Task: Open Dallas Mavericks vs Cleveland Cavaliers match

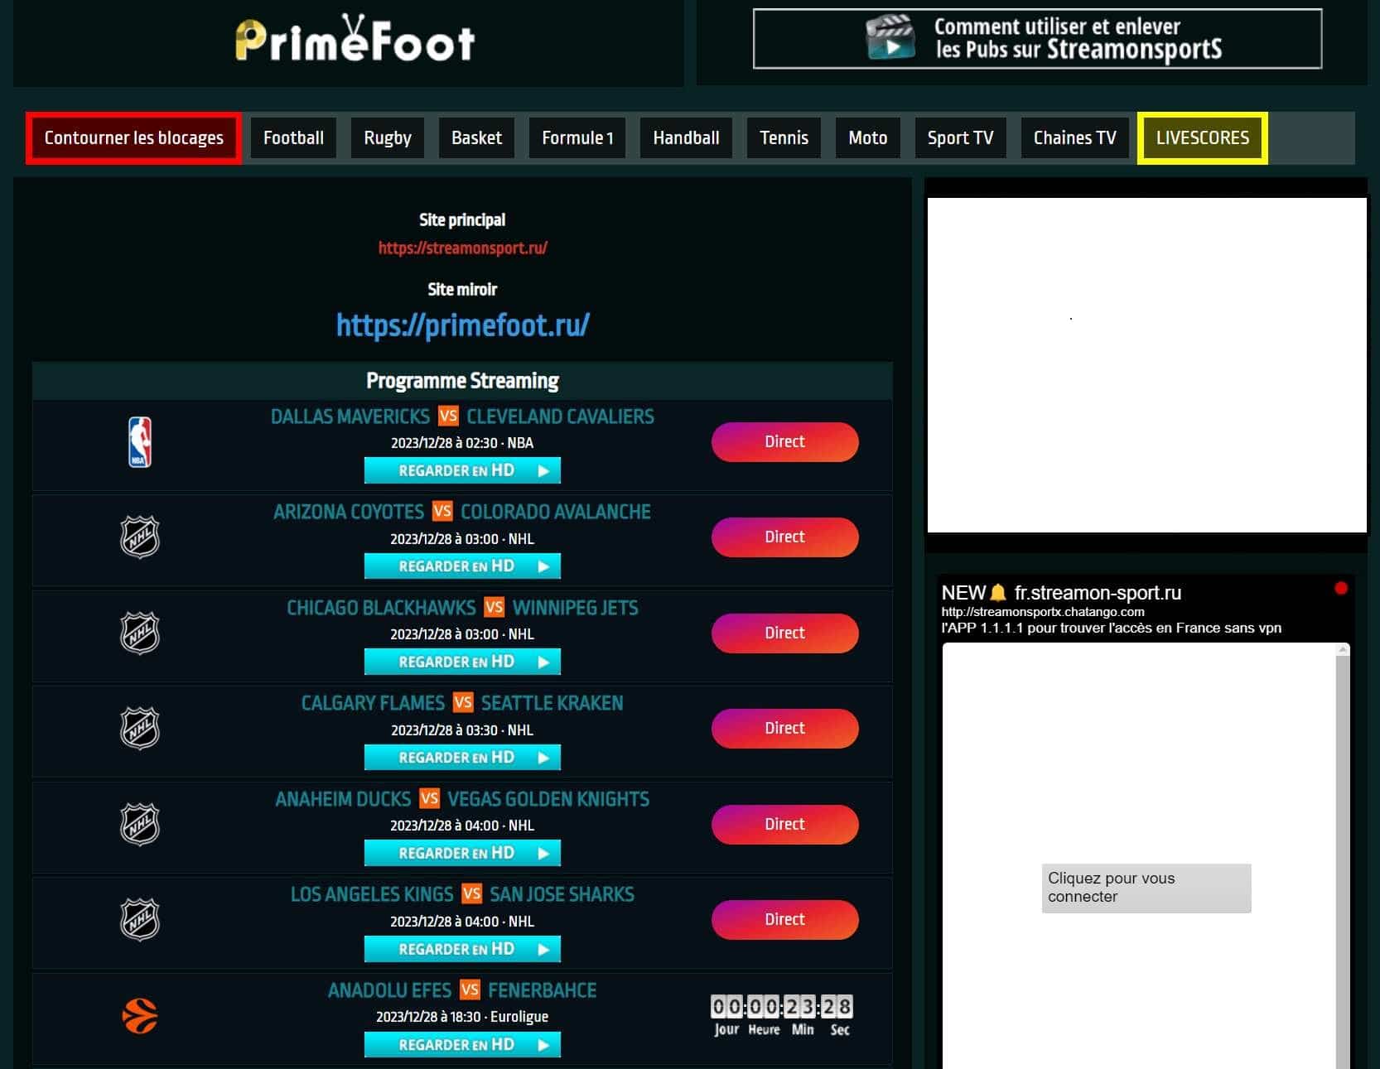Action: tap(462, 417)
